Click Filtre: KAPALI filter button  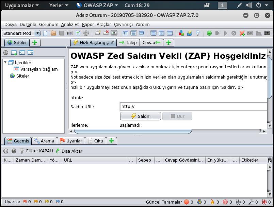point(36,151)
